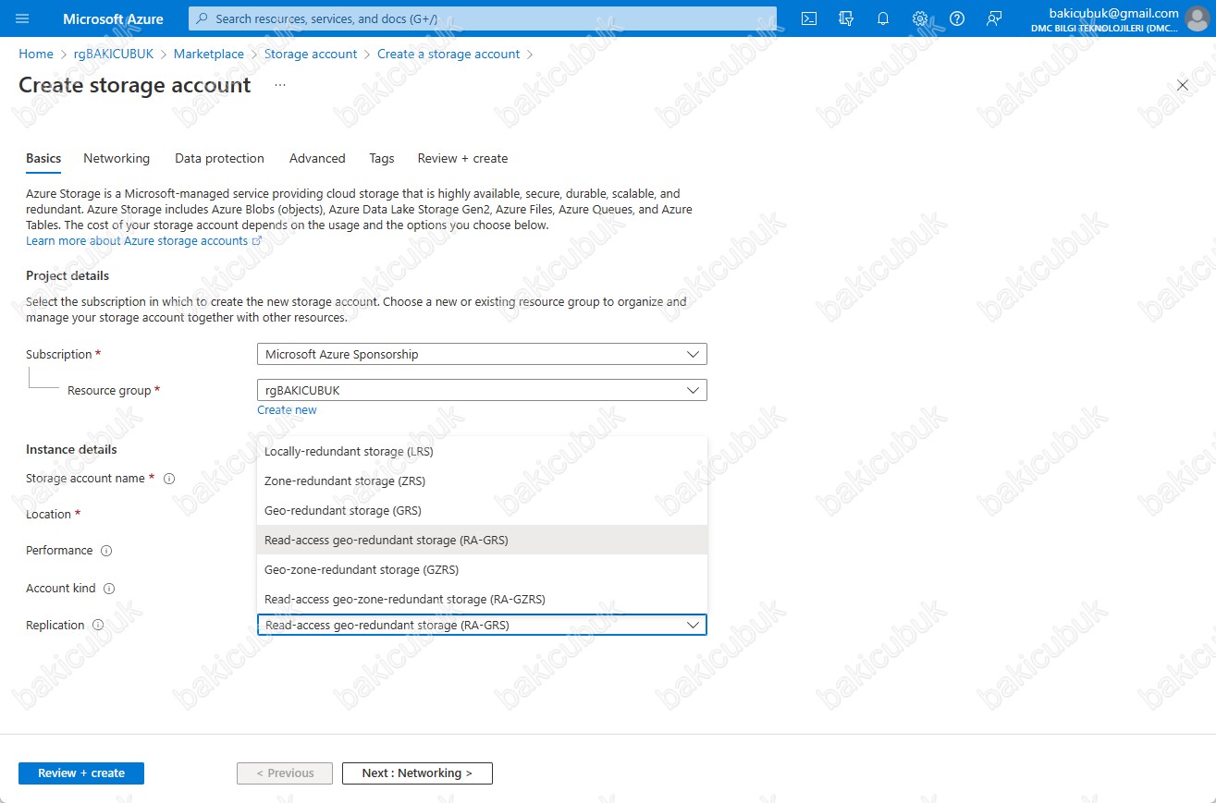Open the ellipsis menu beside page title
This screenshot has width=1216, height=803.
click(x=280, y=85)
